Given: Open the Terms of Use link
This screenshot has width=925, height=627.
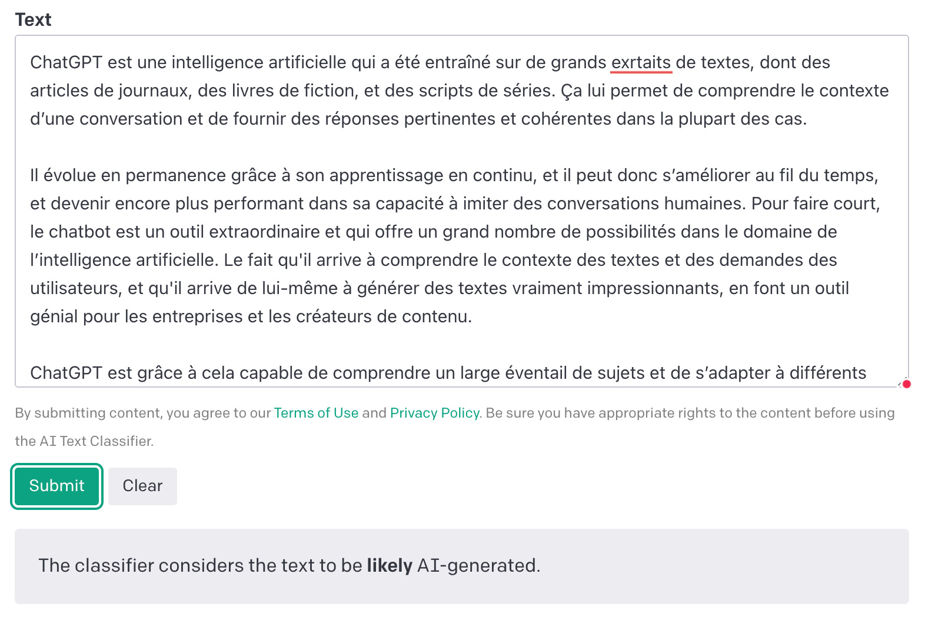Looking at the screenshot, I should [316, 413].
